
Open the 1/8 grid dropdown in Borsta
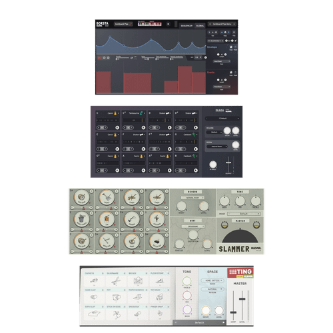coord(198,57)
